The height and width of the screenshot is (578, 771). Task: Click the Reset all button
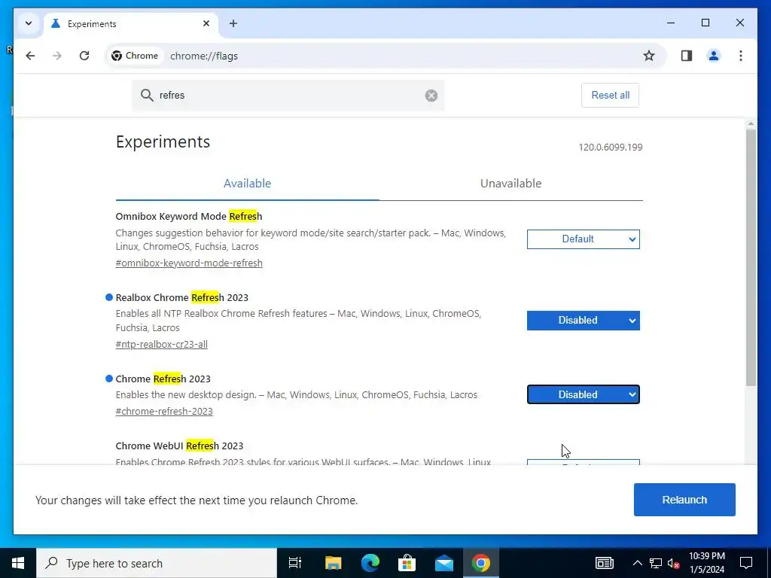(610, 96)
